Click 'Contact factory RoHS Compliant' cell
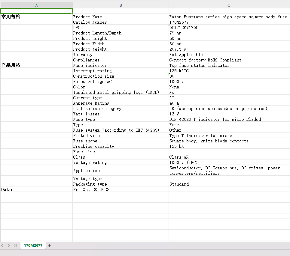This screenshot has width=290, height=256. coord(229,60)
